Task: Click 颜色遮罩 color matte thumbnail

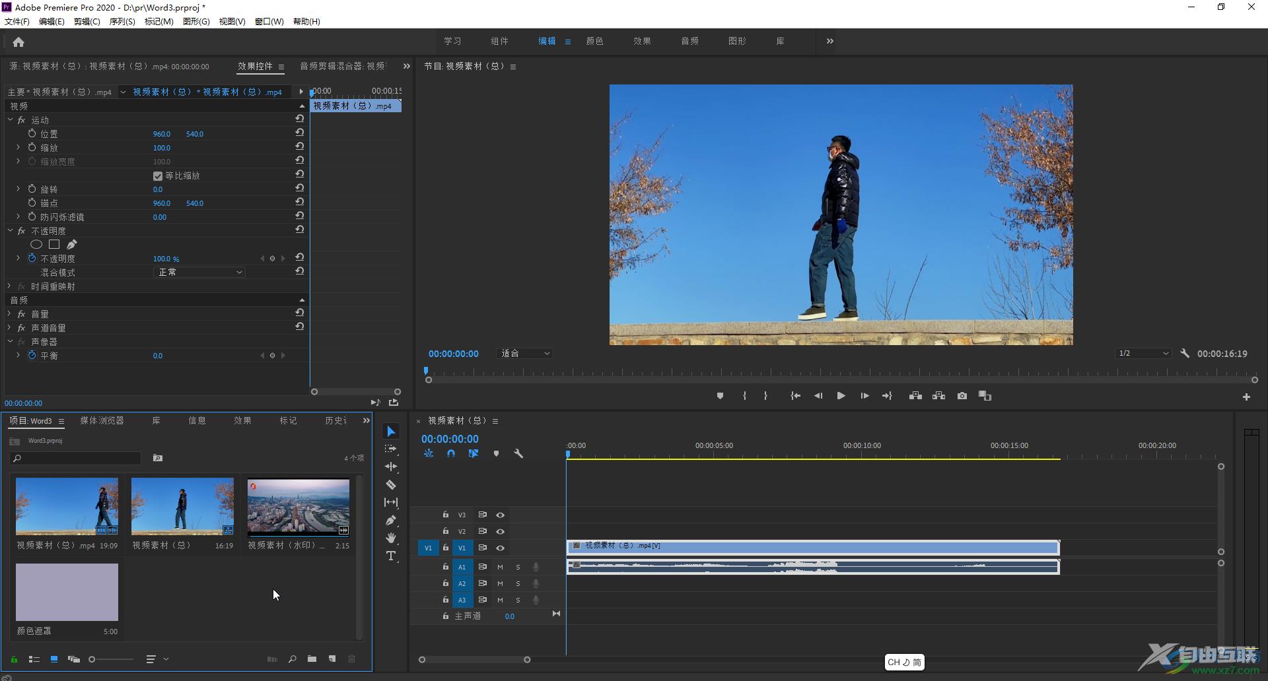Action: 67,592
